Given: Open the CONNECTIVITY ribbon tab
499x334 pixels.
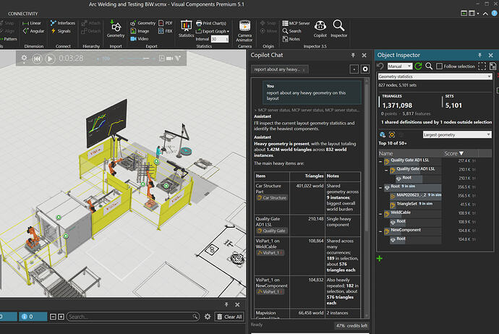Looking at the screenshot, I should click(22, 14).
